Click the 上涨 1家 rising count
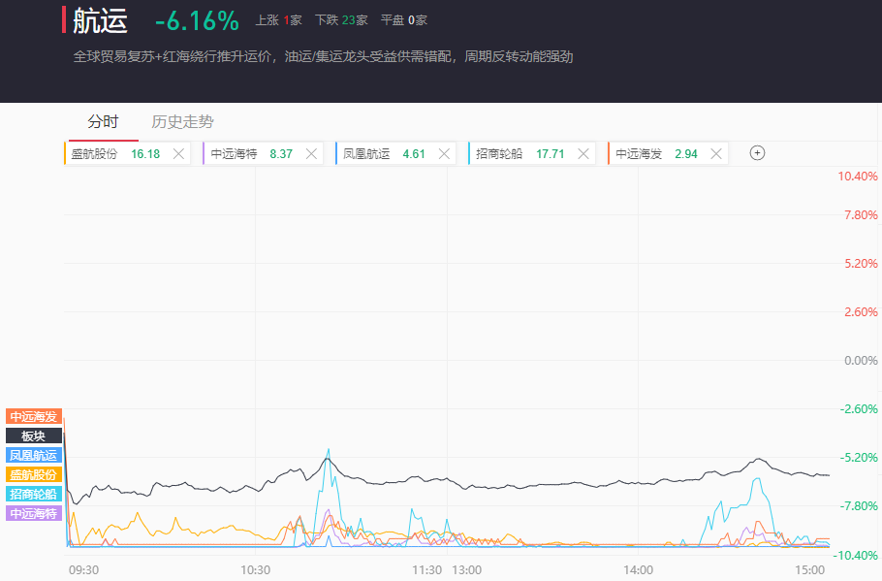Screen dimensions: 882x581 coord(279,20)
